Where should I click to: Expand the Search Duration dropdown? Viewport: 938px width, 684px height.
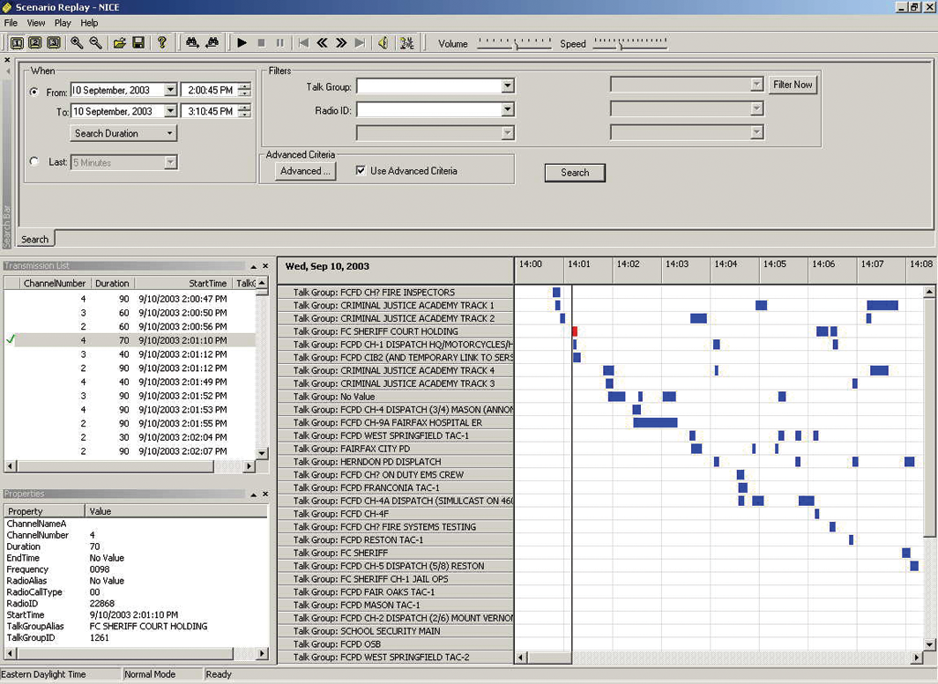[124, 133]
